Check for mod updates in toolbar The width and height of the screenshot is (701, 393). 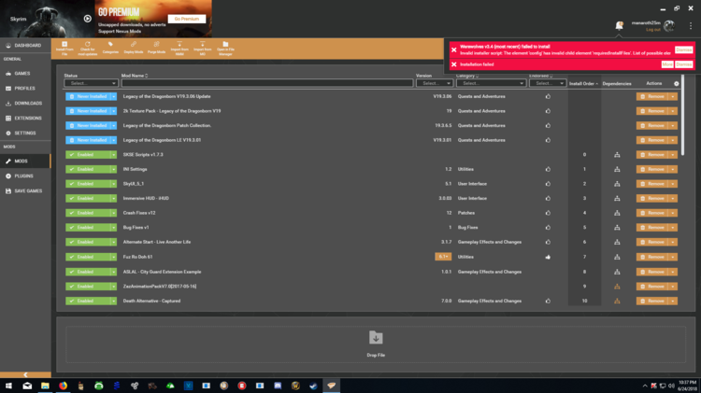pyautogui.click(x=88, y=49)
